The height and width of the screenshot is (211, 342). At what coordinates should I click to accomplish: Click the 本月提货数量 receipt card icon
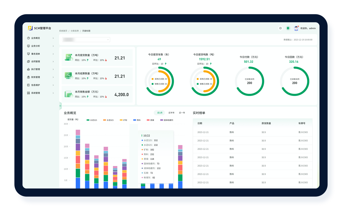[x=69, y=57]
